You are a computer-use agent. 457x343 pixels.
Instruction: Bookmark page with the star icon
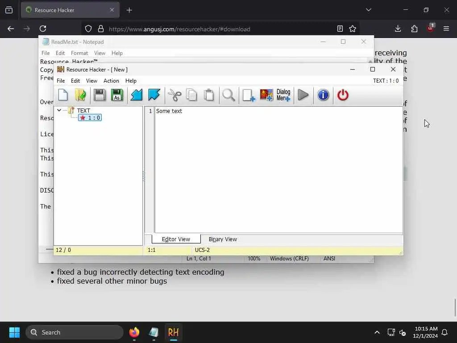tap(353, 29)
